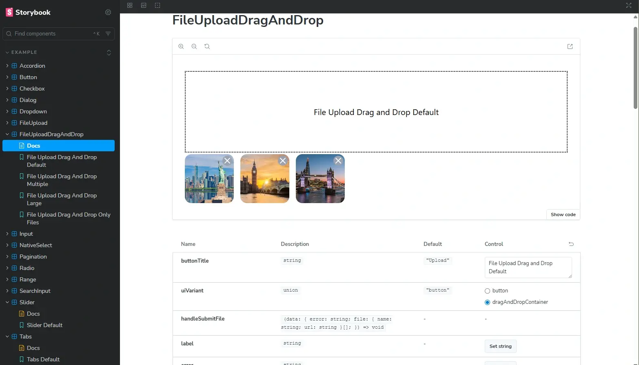Reset controls using the undo icon
The width and height of the screenshot is (639, 365).
571,244
